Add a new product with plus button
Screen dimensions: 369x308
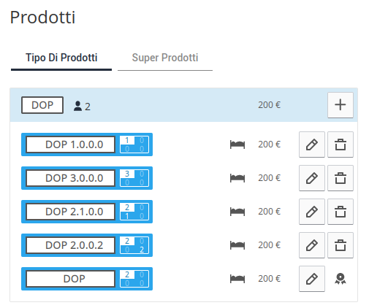(341, 105)
